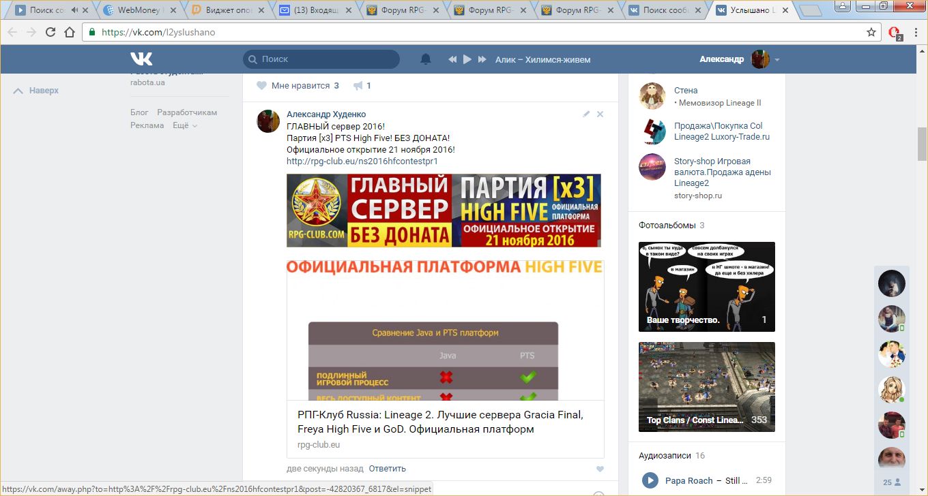Open the bottom elderly man chat avatar
928x496 pixels.
click(x=891, y=459)
